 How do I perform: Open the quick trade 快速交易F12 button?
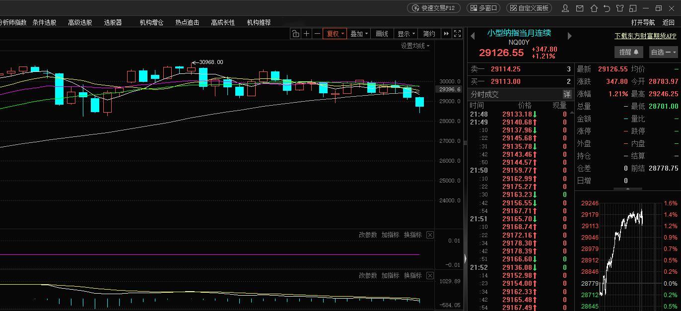pyautogui.click(x=434, y=8)
